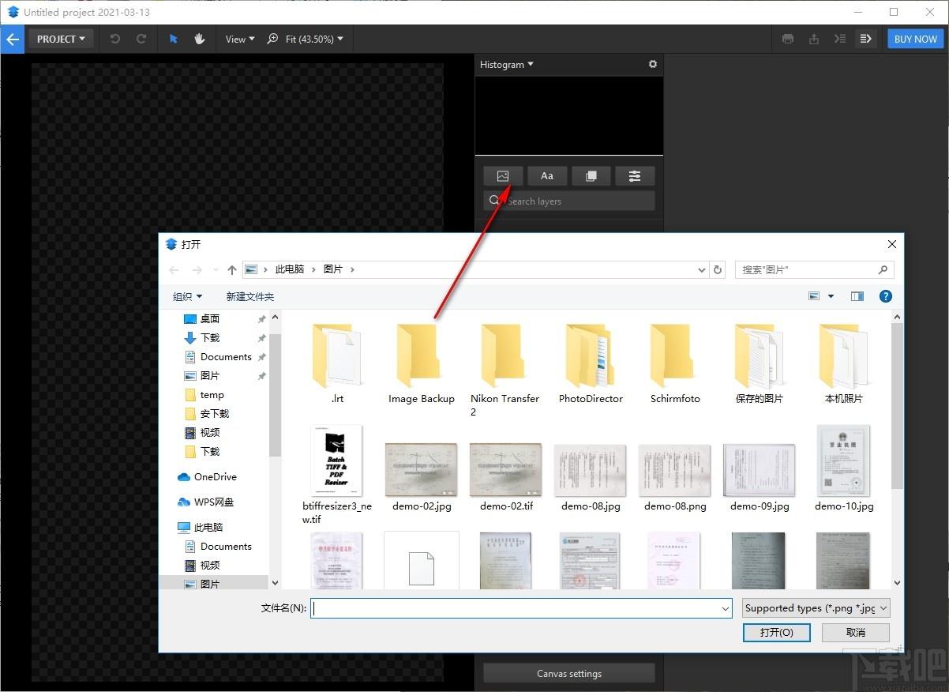Click the Canvas settings button
Viewport: 949px width, 692px height.
(569, 673)
